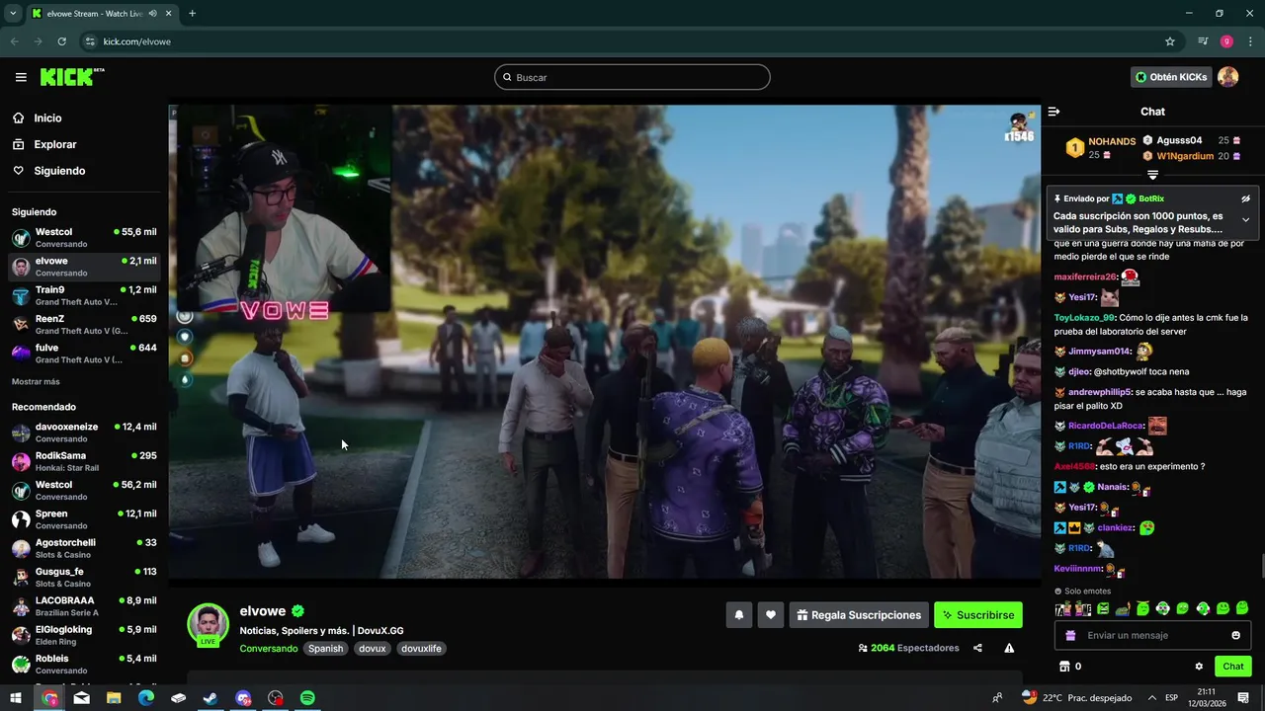Screen dimensions: 1265x711
Task: Click the maxiferreira26 username in chat
Action: pos(1085,277)
